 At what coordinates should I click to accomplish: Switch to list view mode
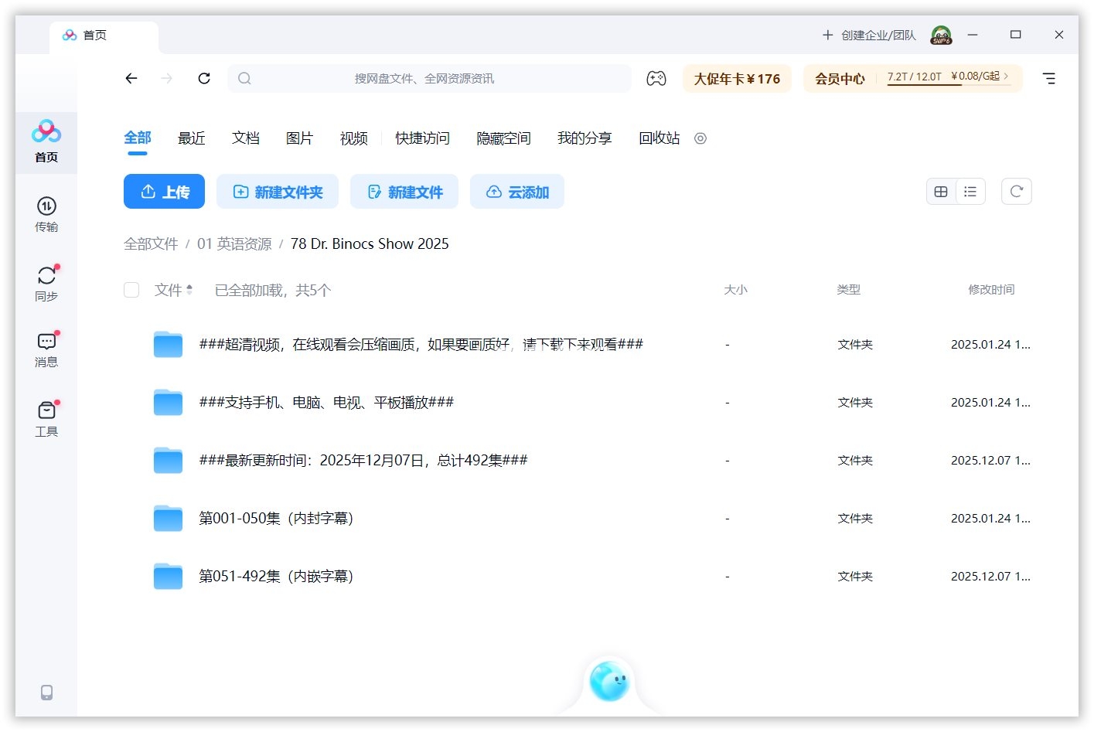[x=970, y=191]
